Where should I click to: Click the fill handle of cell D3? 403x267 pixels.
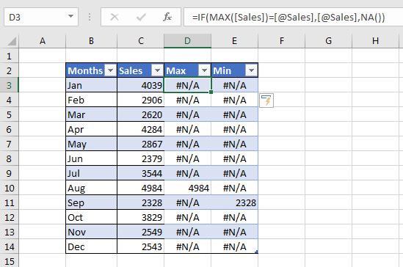211,92
